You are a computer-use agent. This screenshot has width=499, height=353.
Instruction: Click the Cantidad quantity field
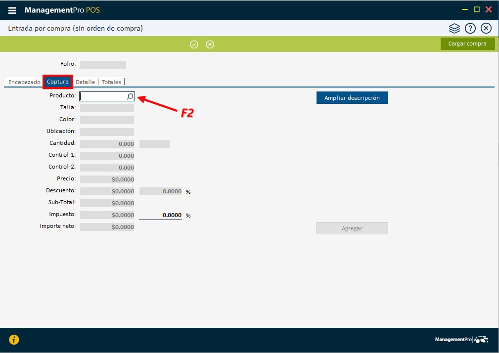pyautogui.click(x=107, y=144)
